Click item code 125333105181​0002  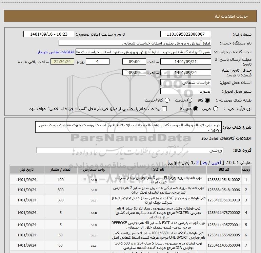224,180
